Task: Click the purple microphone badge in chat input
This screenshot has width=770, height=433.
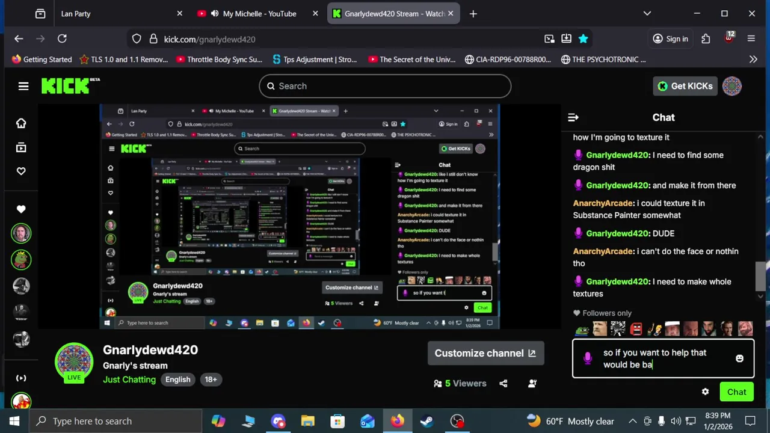Action: [588, 358]
